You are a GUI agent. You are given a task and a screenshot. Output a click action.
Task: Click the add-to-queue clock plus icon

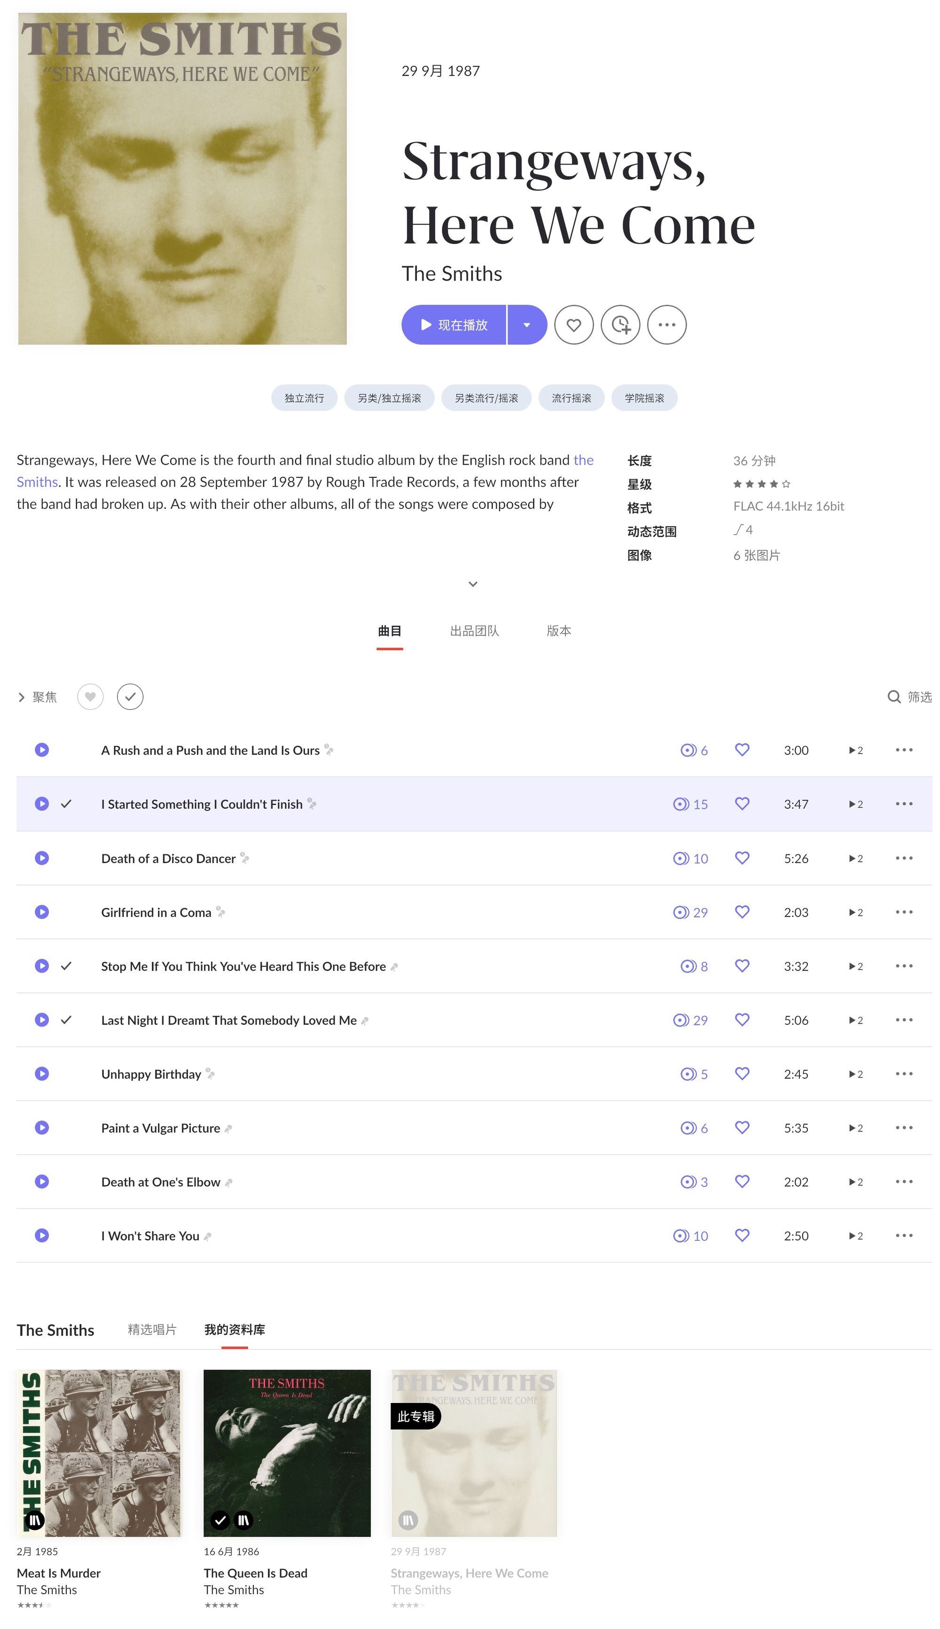[620, 325]
